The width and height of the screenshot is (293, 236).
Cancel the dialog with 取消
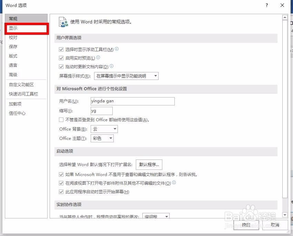(275, 225)
